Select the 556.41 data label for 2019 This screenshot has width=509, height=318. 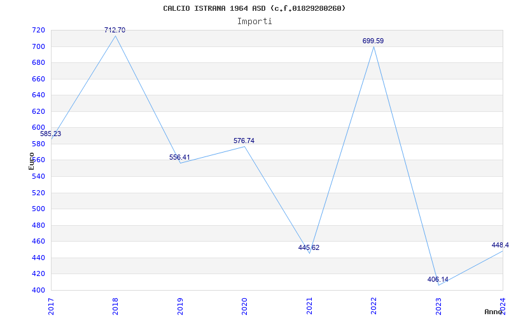coord(179,157)
